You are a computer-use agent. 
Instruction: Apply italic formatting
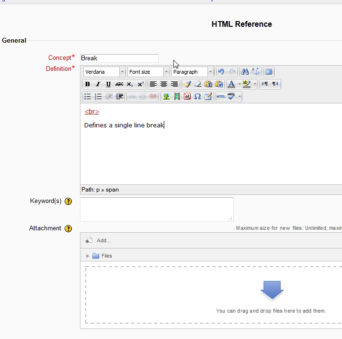(x=98, y=84)
